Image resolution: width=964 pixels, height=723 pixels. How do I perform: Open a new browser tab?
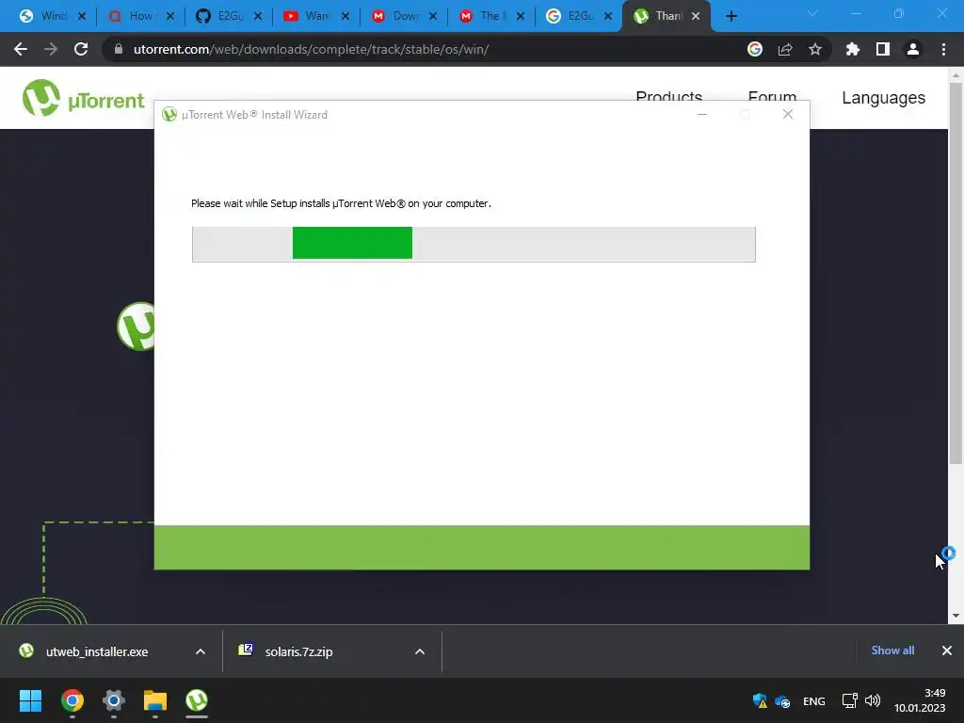point(731,16)
